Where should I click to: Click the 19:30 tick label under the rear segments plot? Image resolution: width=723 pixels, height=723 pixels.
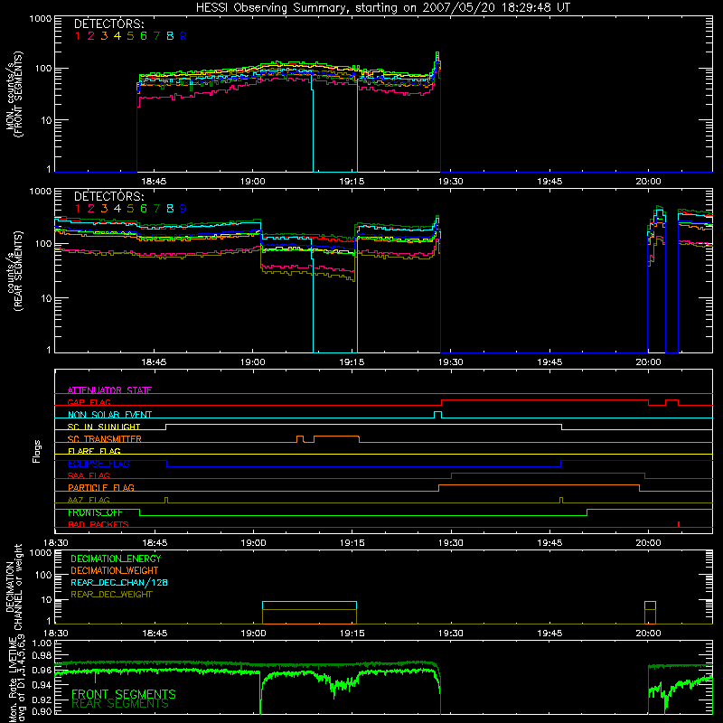pos(450,362)
